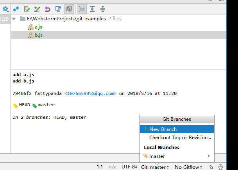Click the purple Revert changes icon

click(x=48, y=8)
